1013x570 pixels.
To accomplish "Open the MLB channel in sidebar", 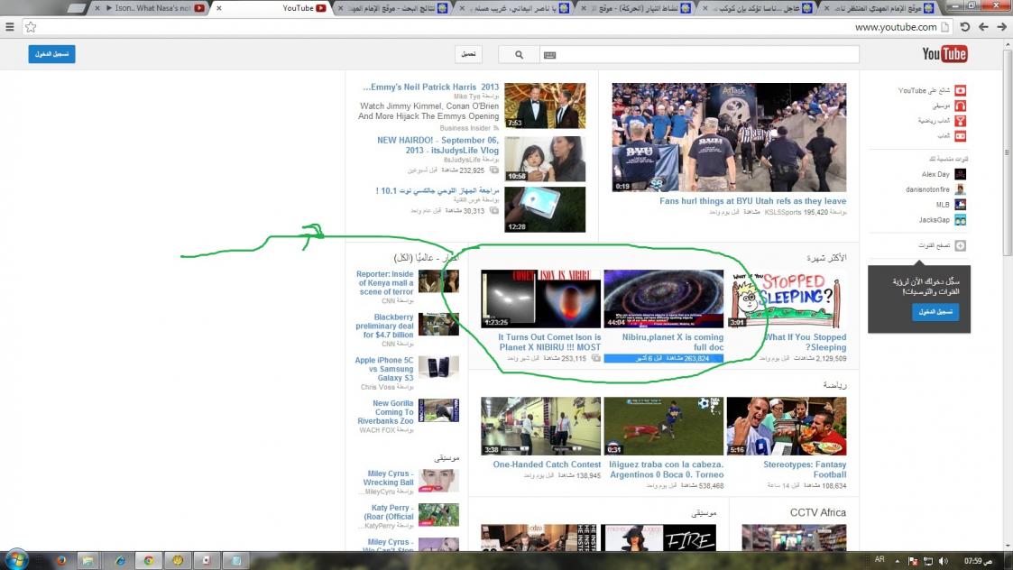I will point(960,205).
